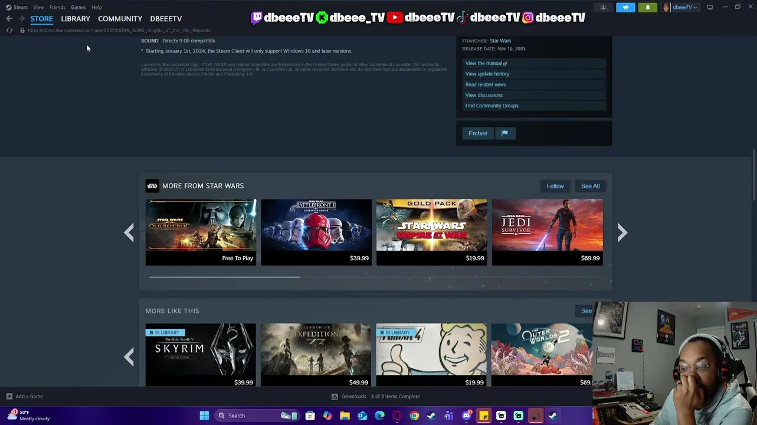Open the View menu
Viewport: 757px width, 425px height.
tap(38, 7)
